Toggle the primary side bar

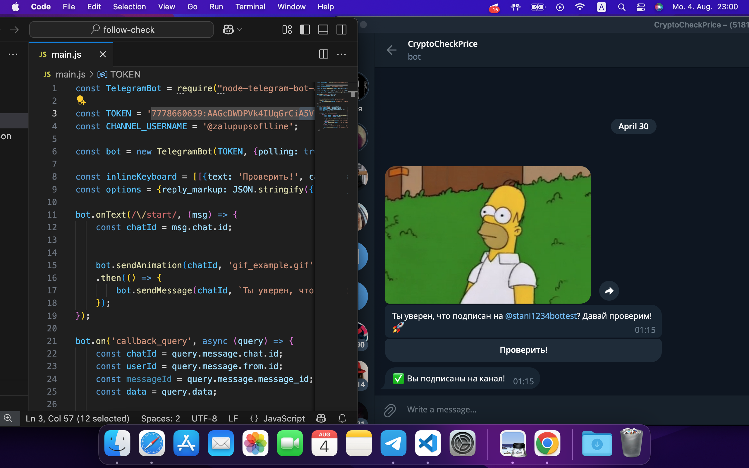pos(305,30)
